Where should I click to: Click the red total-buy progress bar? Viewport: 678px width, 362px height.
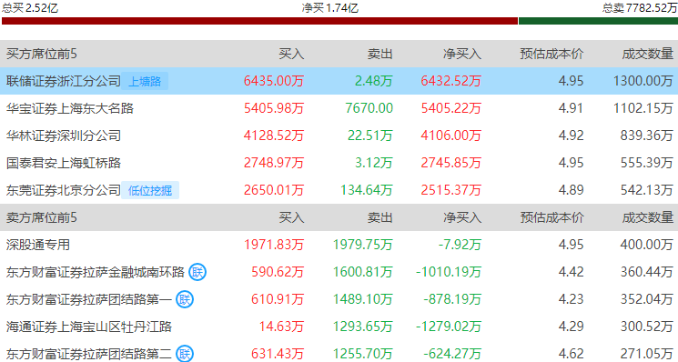(259, 21)
